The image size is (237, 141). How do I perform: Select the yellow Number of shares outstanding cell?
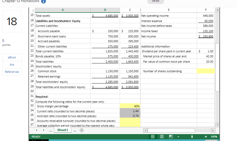[x=206, y=71]
